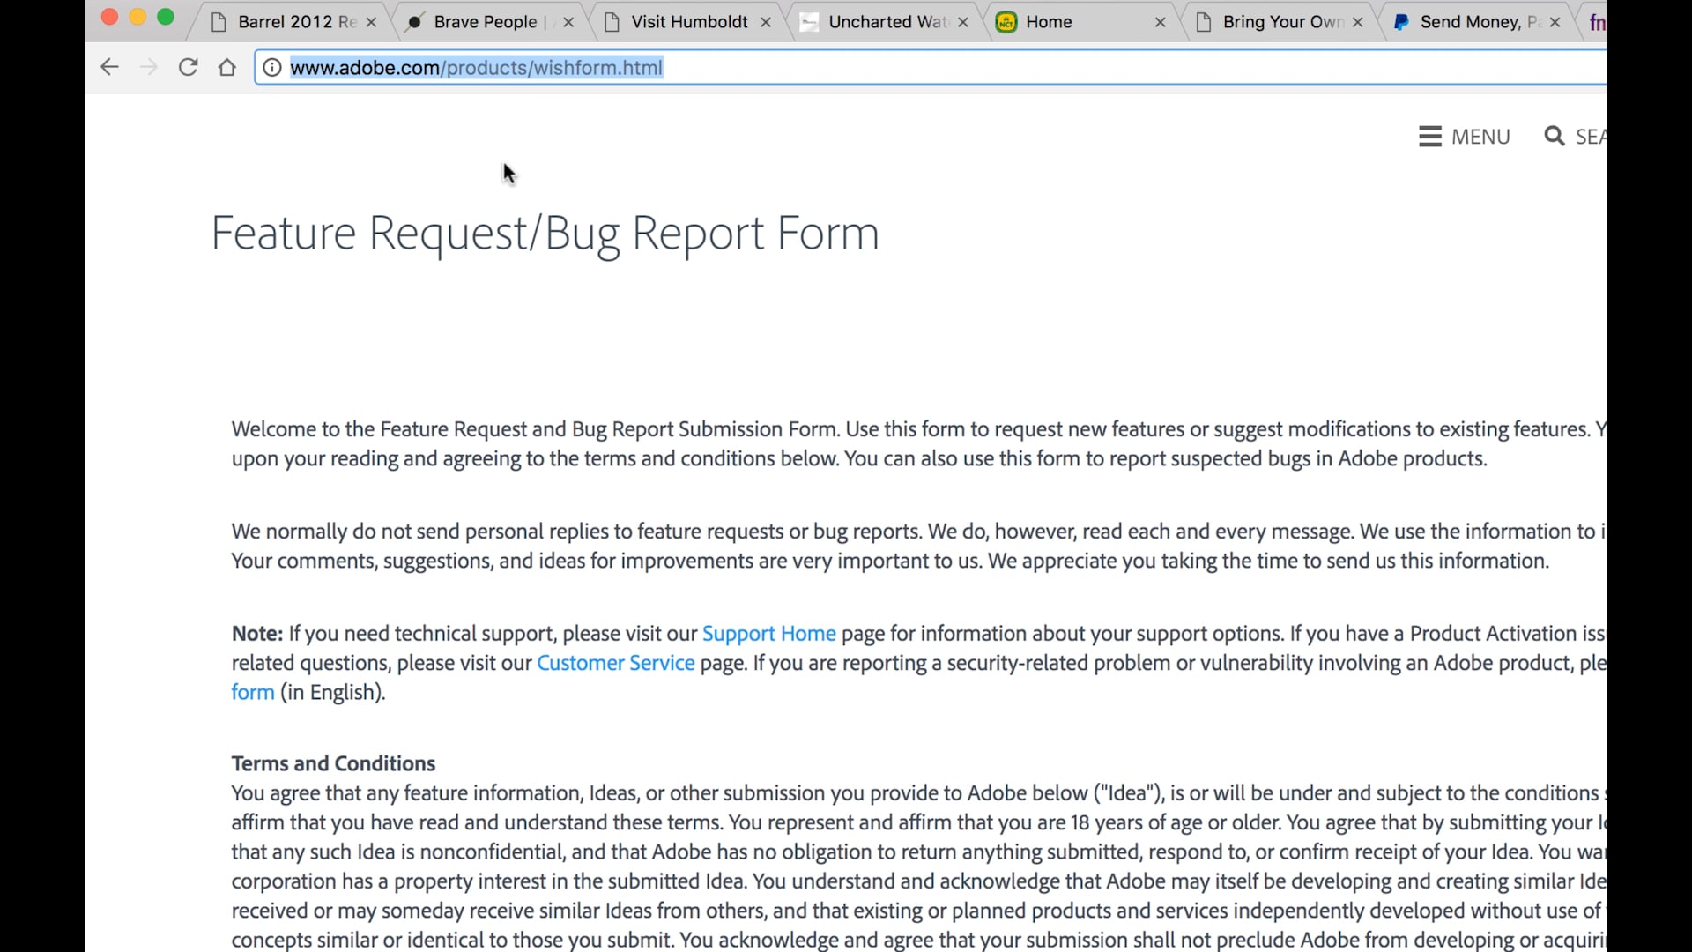Screen dimensions: 1692x952
Task: Click the site info icon in the address bar
Action: coord(272,68)
